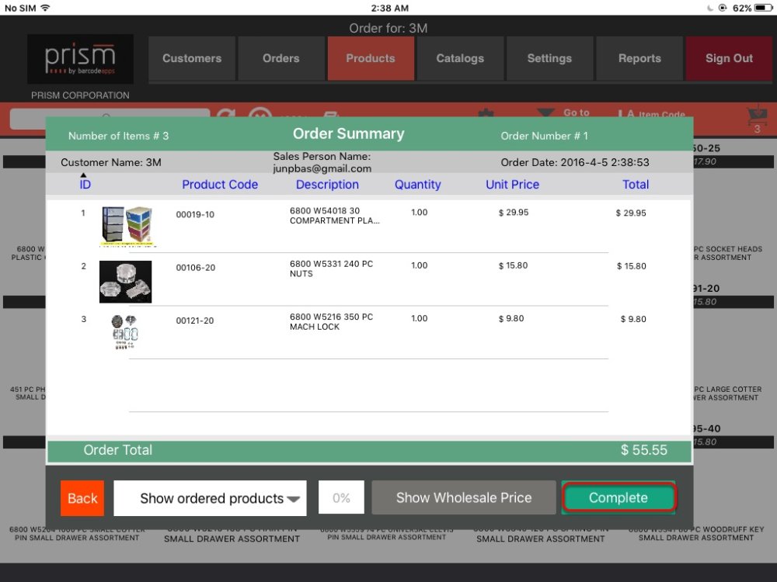Switch to the Products tab
This screenshot has width=777, height=582.
(371, 58)
